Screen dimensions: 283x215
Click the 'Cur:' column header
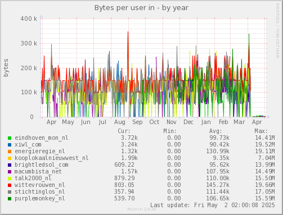coord(124,131)
